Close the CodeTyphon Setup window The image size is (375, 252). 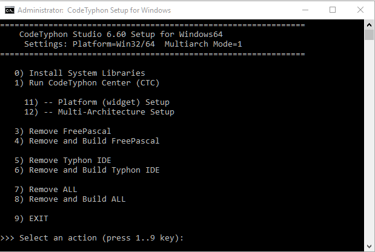tap(360, 10)
